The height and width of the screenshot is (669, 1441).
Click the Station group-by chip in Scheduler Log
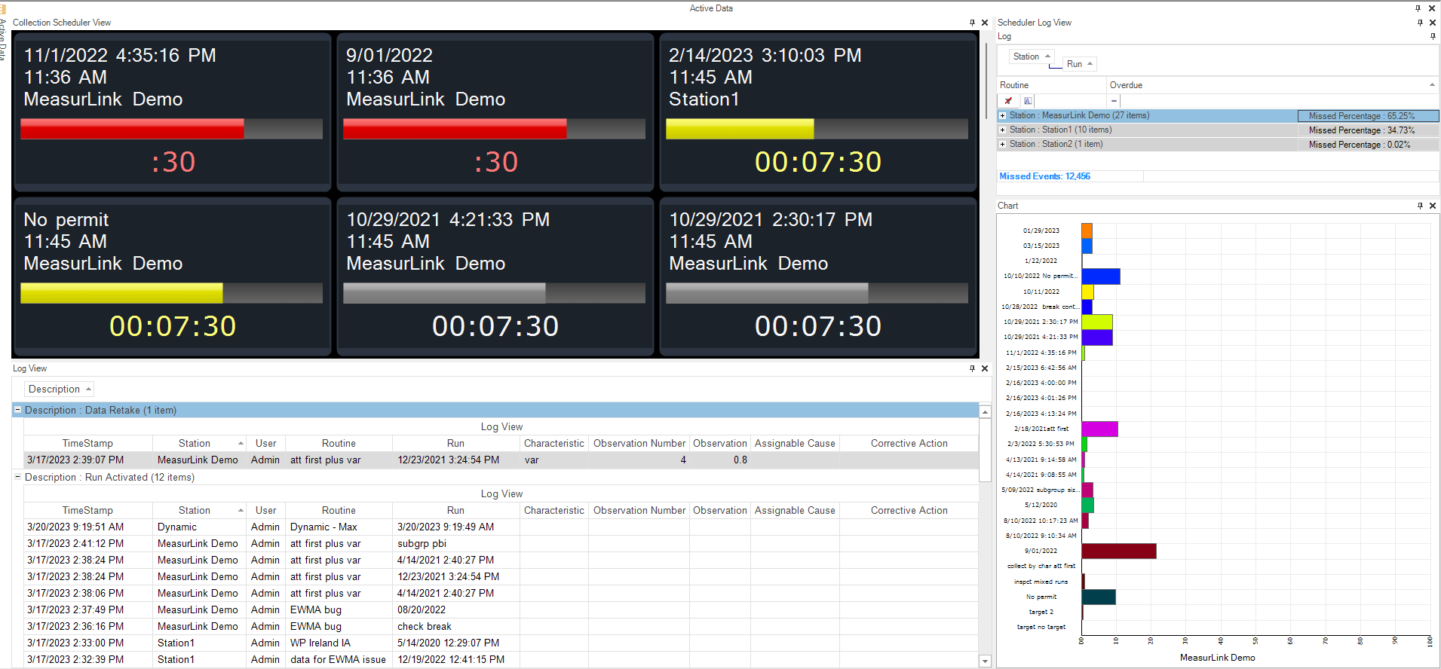click(1032, 57)
